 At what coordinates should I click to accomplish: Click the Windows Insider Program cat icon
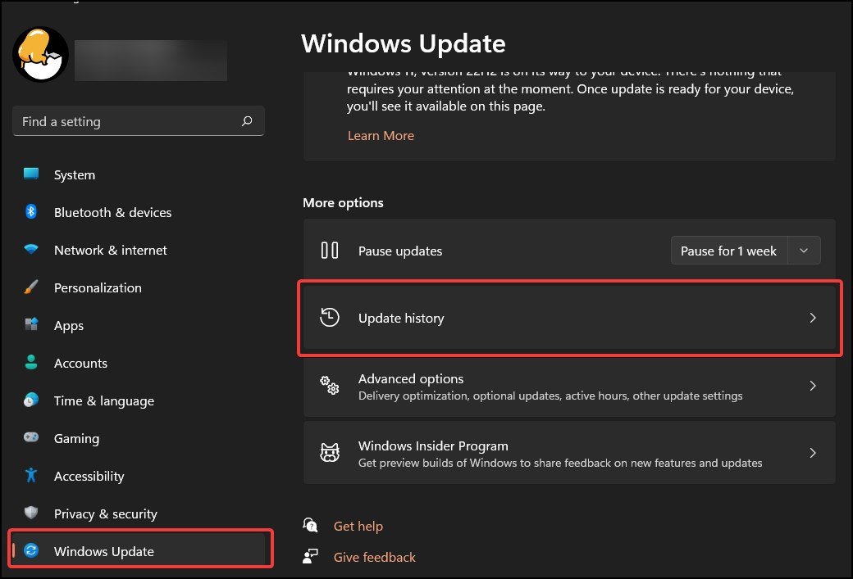[330, 452]
